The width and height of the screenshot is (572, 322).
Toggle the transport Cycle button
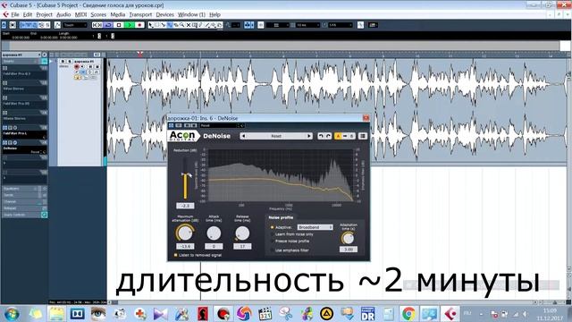(x=108, y=25)
